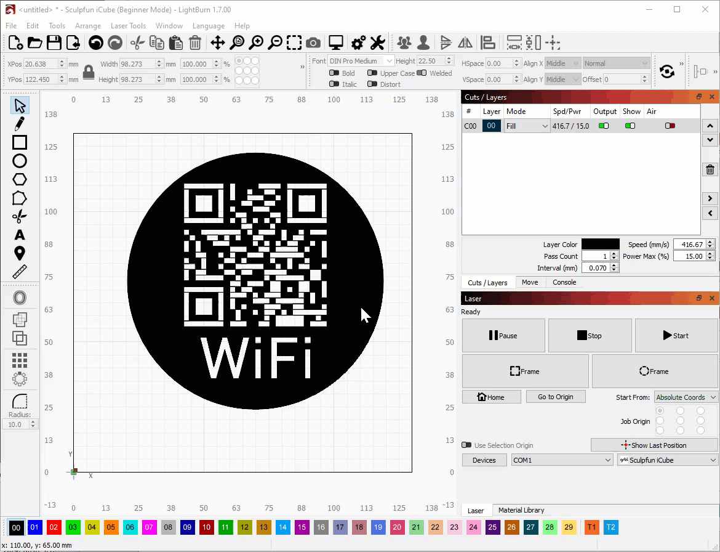
Task: Toggle the Bold font switch
Action: [x=334, y=73]
